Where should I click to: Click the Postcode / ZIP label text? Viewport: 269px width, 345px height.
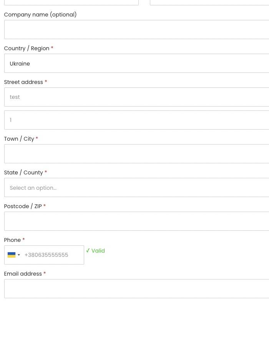[23, 206]
